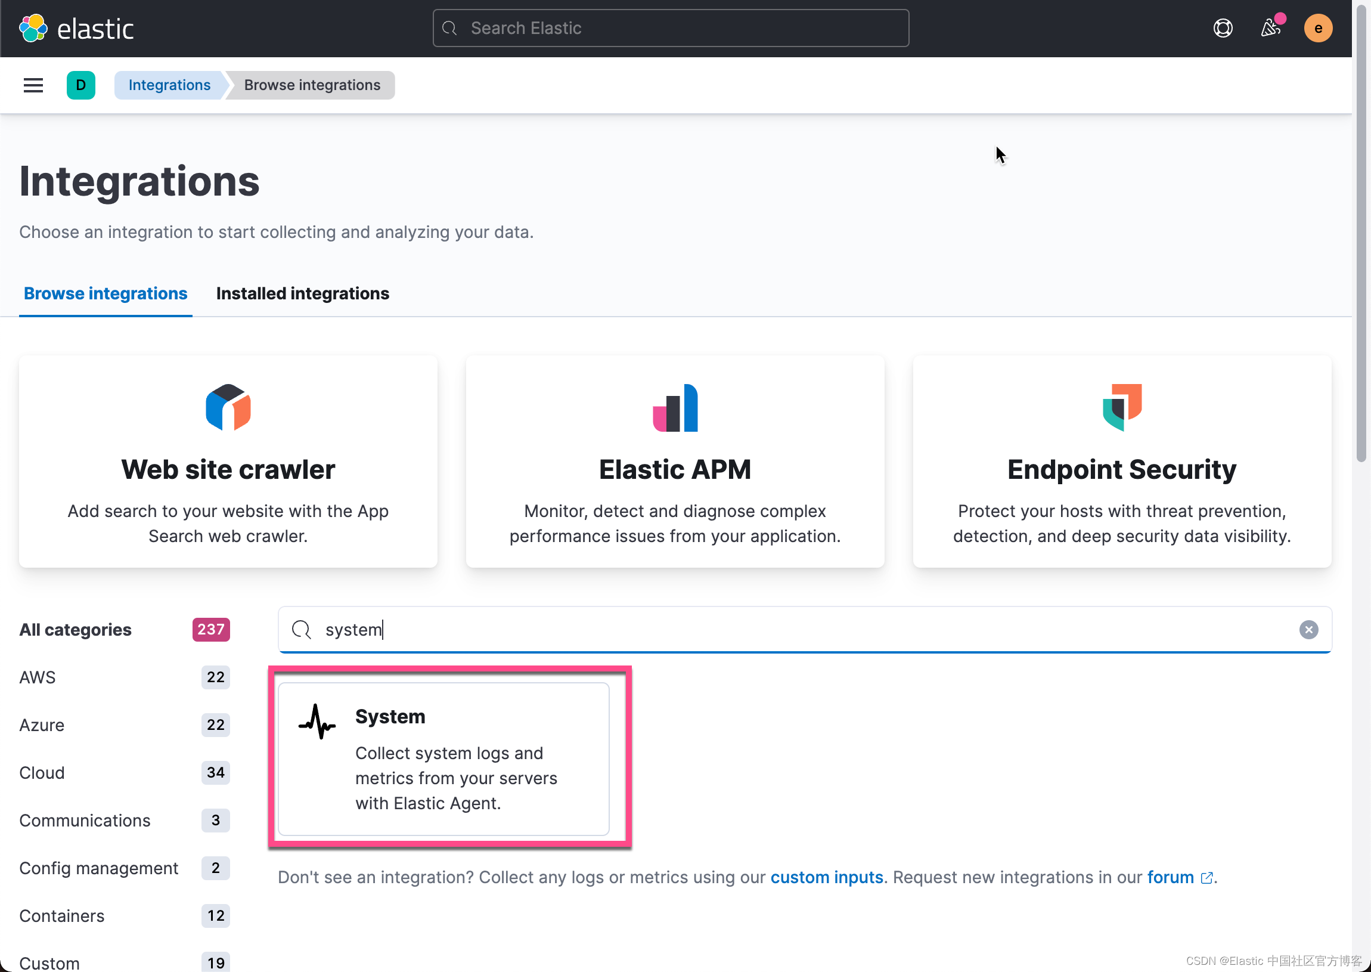Click the Search Elastic field
Viewport: 1371px width, 972px height.
pos(669,27)
